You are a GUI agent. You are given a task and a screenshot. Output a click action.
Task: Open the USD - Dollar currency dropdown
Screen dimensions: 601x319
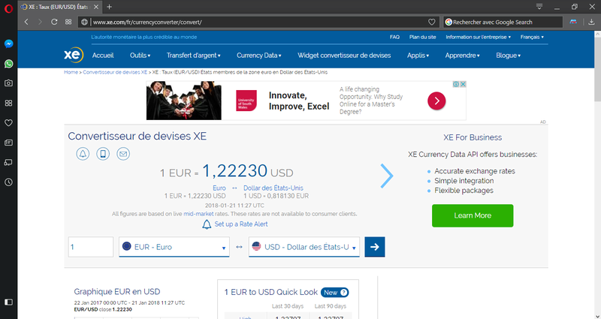(304, 247)
